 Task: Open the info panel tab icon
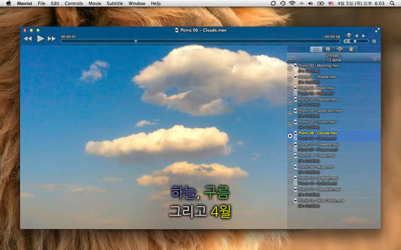tap(328, 49)
